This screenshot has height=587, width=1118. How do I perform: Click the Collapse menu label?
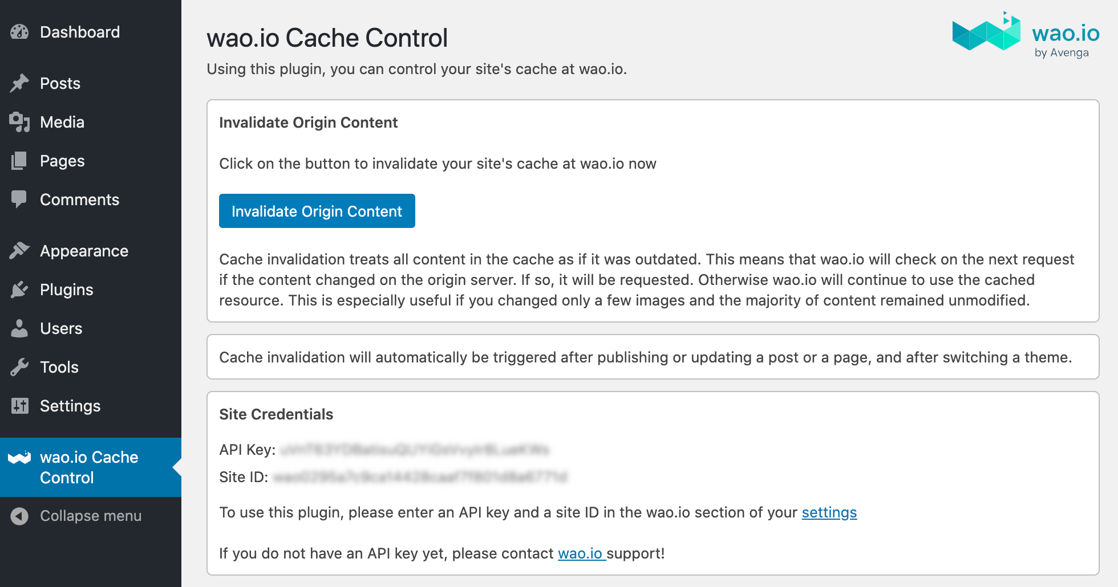click(91, 516)
